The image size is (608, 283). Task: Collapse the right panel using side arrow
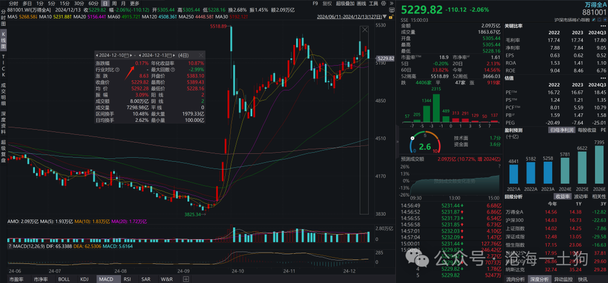pos(397,141)
